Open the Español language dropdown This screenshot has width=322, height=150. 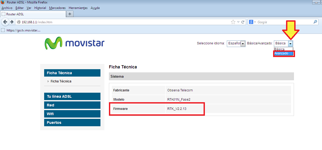[236, 44]
